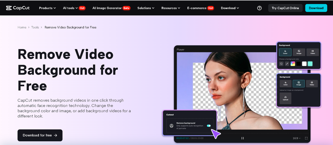
Task: Select Image option in lower Background panel
Action: 299,83
